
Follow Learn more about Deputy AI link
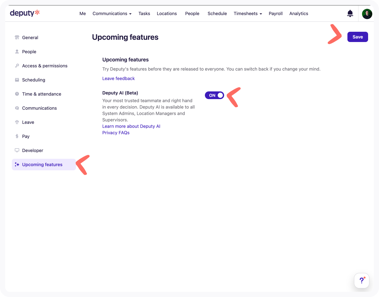[x=131, y=126]
